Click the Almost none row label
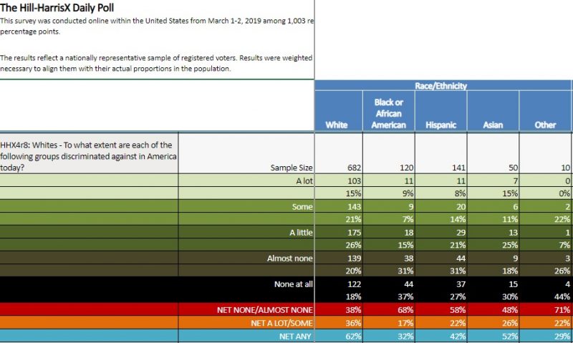The width and height of the screenshot is (573, 343). [x=290, y=259]
